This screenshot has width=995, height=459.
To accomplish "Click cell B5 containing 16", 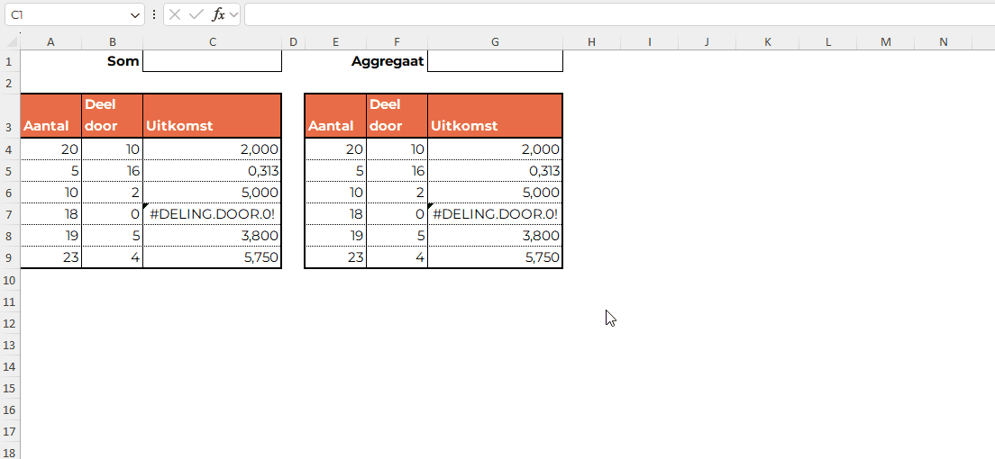I will [x=113, y=171].
